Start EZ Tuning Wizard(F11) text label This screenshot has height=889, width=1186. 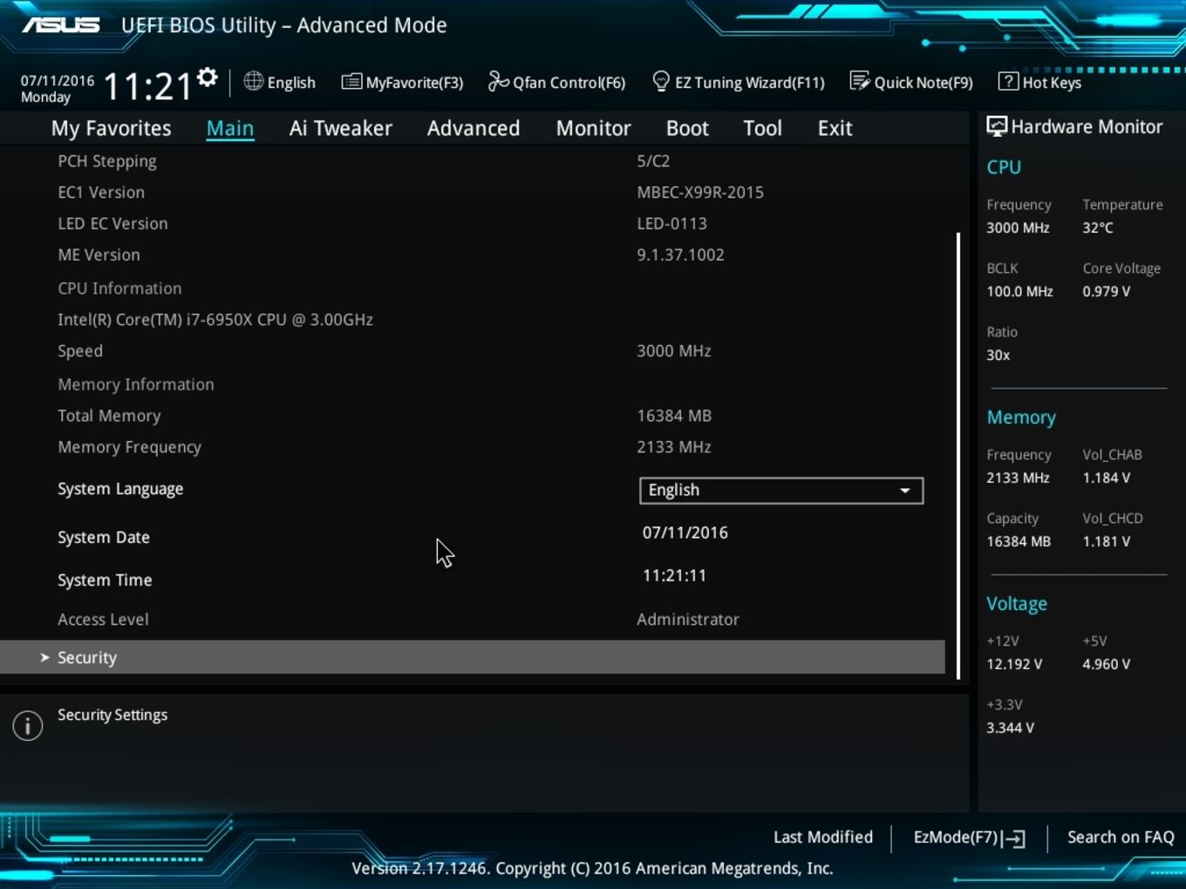[749, 83]
